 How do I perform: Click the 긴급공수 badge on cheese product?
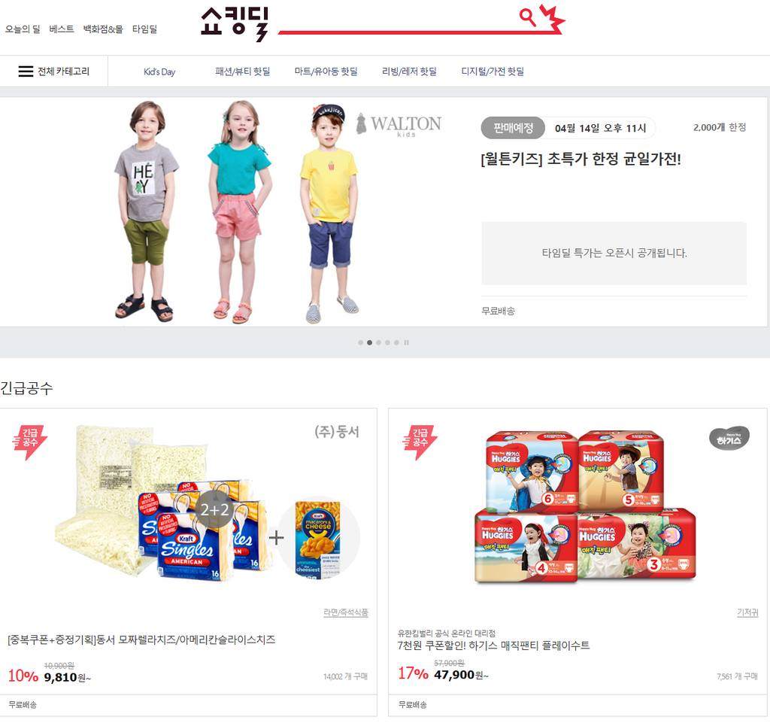tap(29, 442)
